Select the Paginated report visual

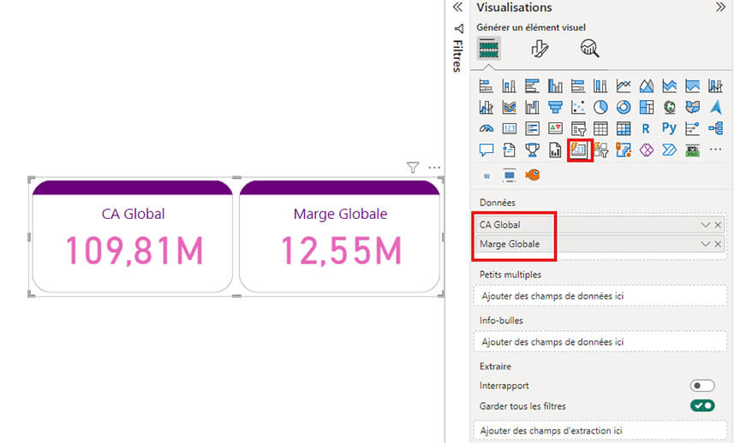pos(555,150)
